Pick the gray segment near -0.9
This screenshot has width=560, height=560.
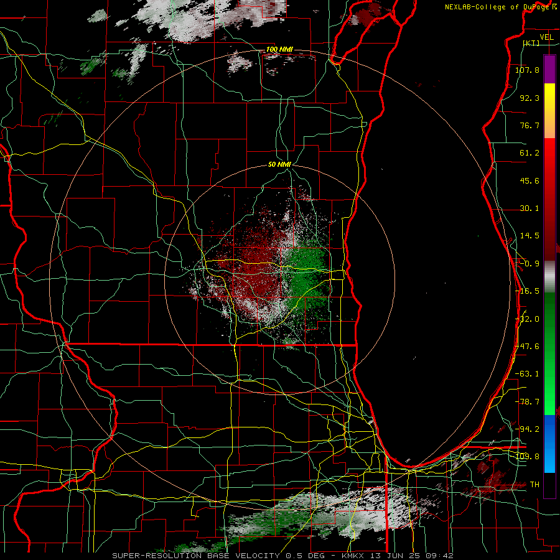pos(549,277)
